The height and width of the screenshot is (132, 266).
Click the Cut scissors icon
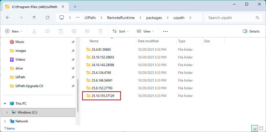pyautogui.click(x=34, y=31)
